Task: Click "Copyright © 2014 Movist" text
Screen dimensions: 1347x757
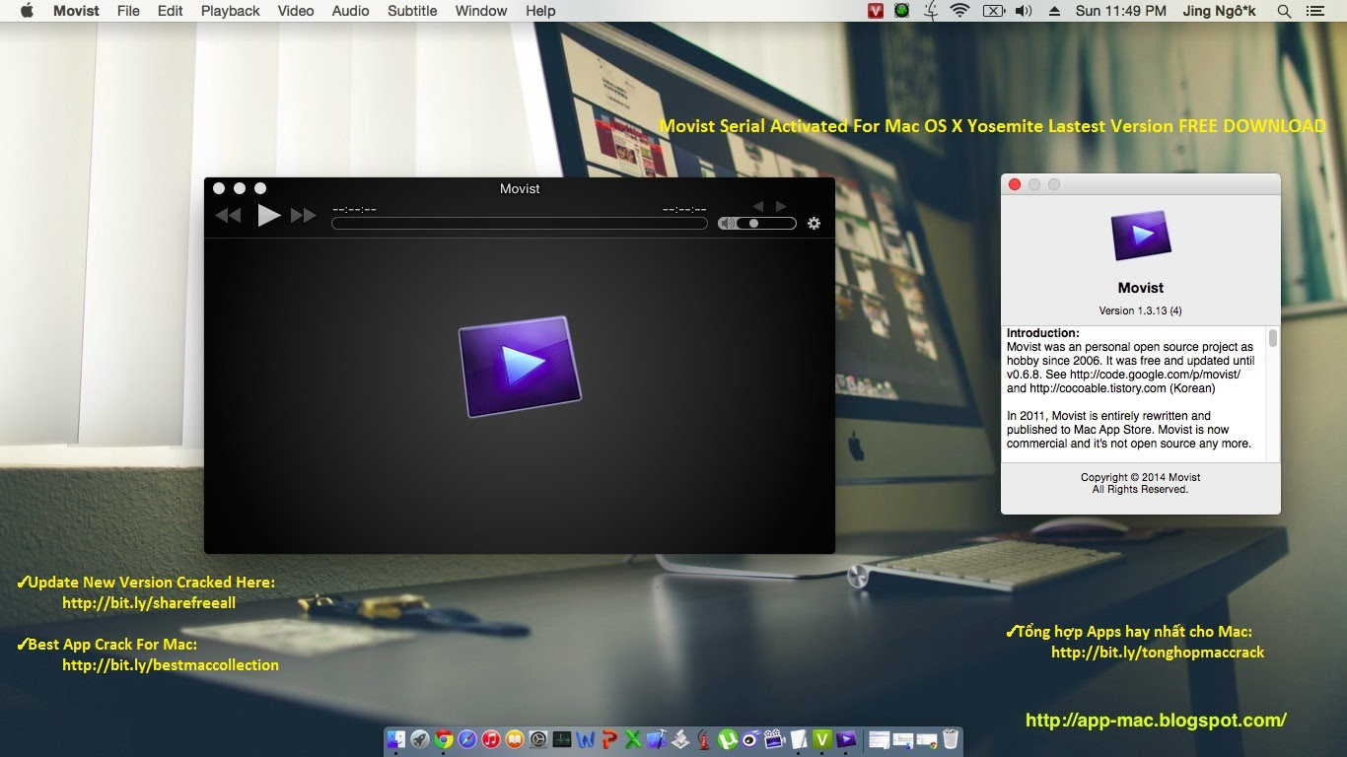Action: click(1140, 477)
